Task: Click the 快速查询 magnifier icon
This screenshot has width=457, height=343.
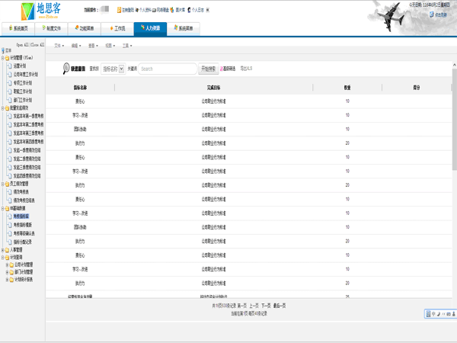Action: (x=66, y=69)
